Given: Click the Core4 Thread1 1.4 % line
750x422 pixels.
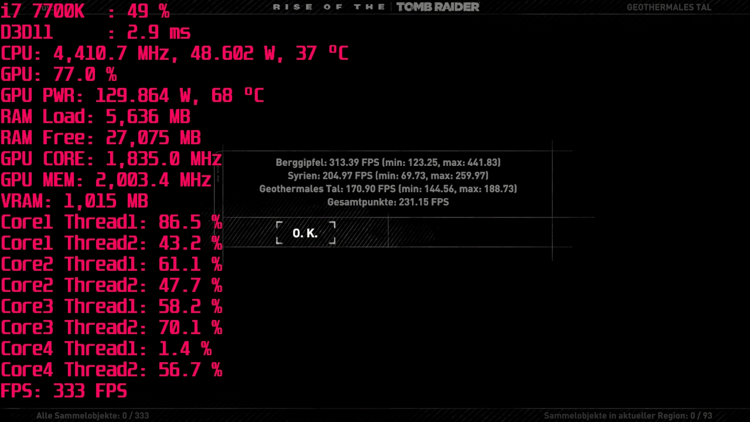Looking at the screenshot, I should point(106,349).
